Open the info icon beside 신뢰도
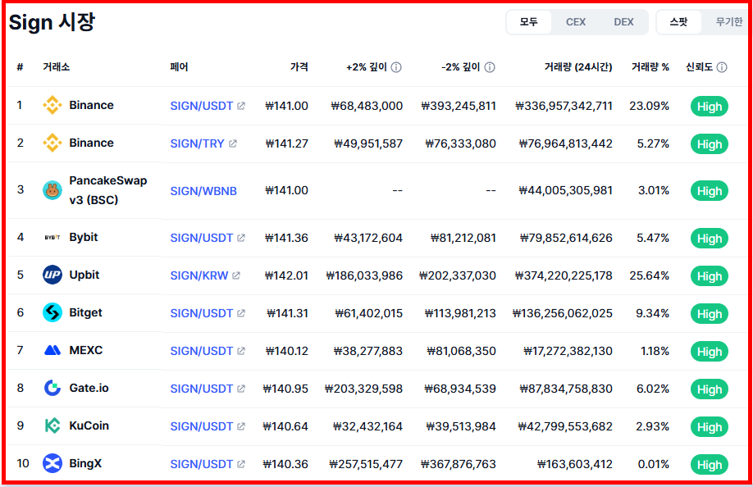This screenshot has height=487, width=753. pos(722,67)
